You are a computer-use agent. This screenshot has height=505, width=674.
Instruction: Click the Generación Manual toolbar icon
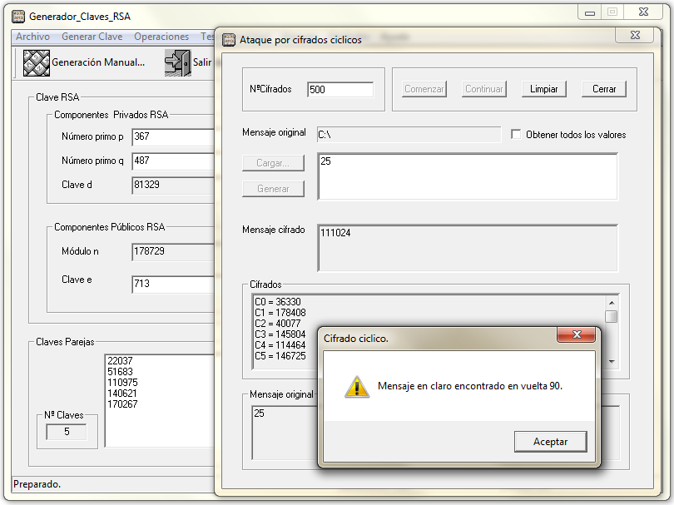click(36, 62)
